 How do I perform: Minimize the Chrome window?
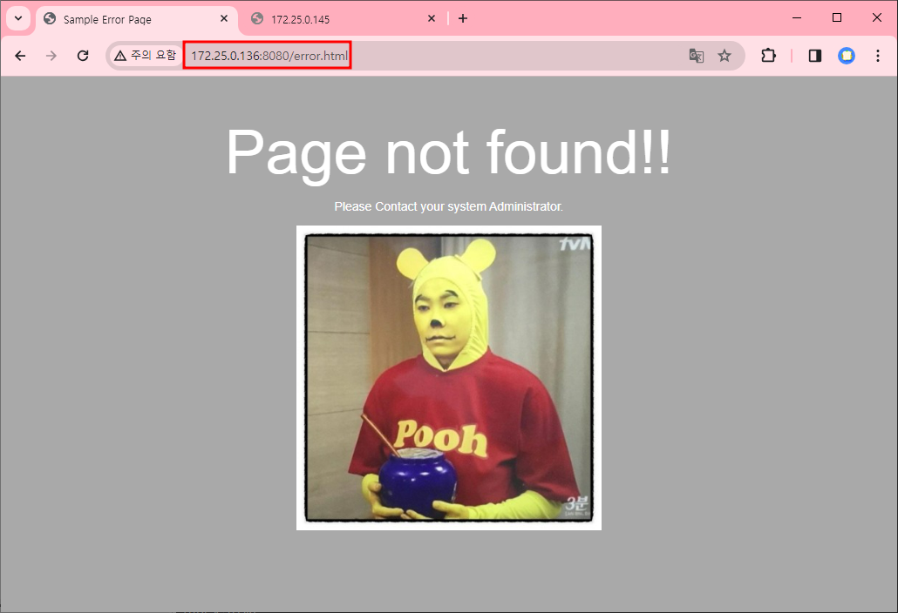pyautogui.click(x=797, y=17)
